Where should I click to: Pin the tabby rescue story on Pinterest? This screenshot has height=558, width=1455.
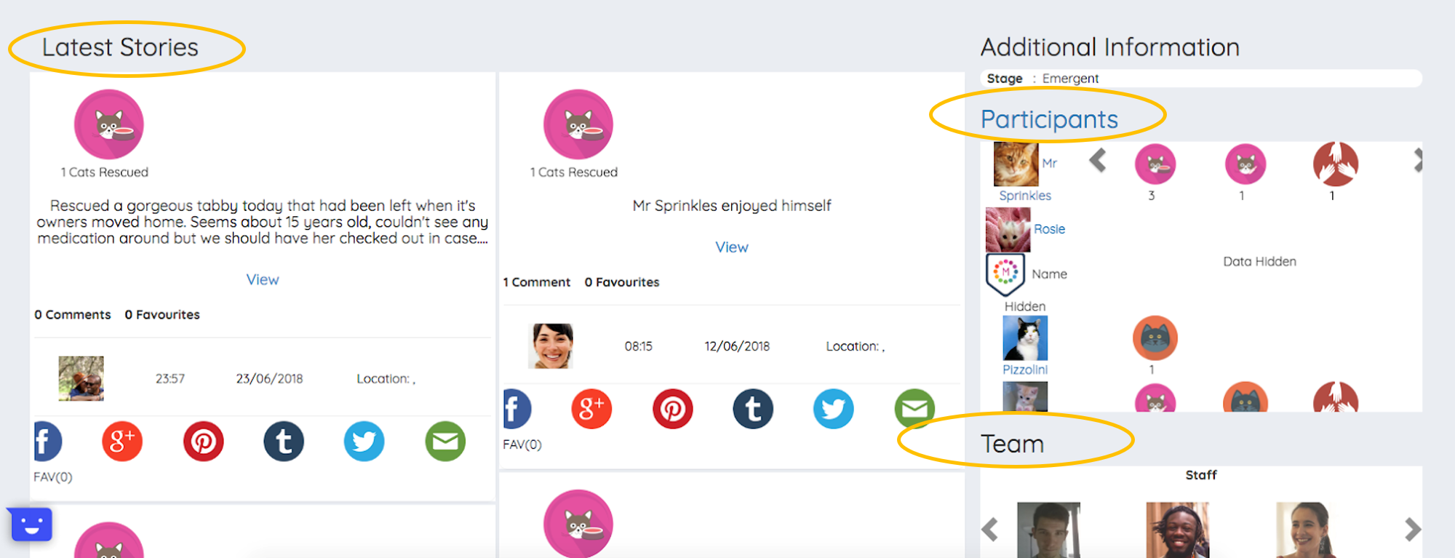click(x=203, y=442)
